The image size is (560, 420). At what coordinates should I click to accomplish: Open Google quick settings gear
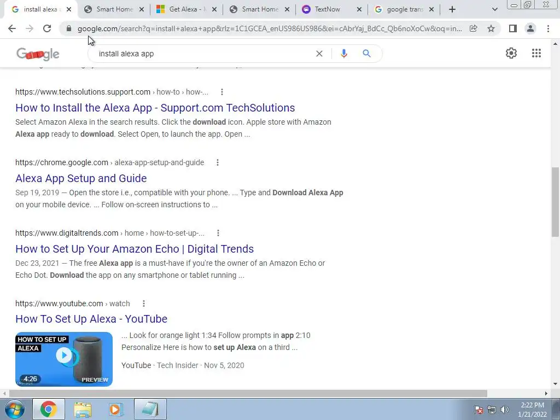click(511, 53)
